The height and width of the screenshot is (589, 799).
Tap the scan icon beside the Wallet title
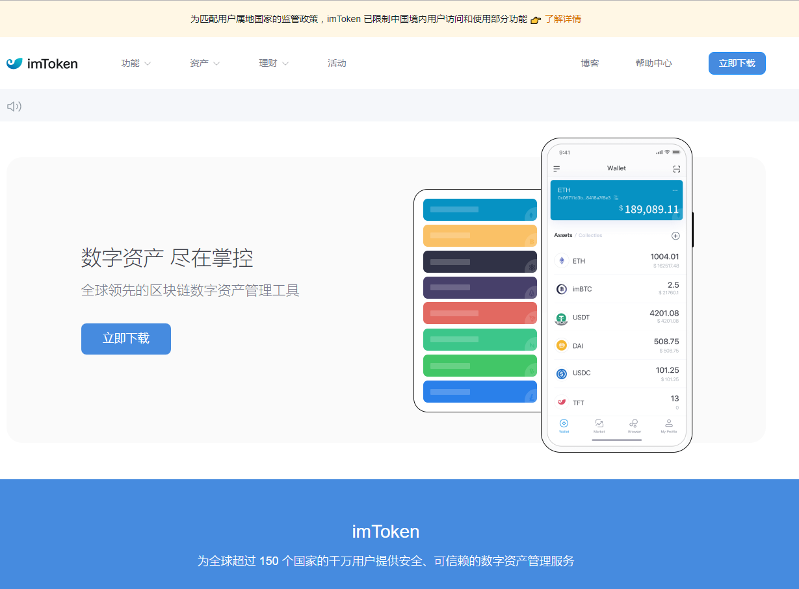pos(676,168)
